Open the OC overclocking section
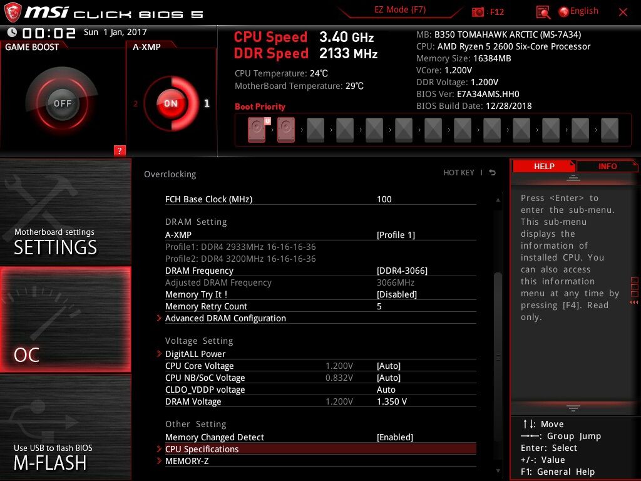This screenshot has height=481, width=641. pos(65,319)
